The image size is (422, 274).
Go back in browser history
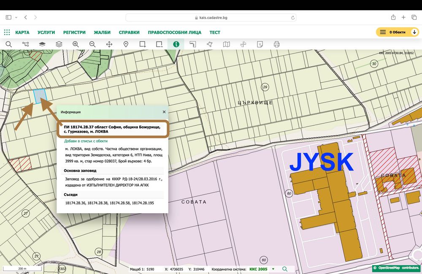26,17
